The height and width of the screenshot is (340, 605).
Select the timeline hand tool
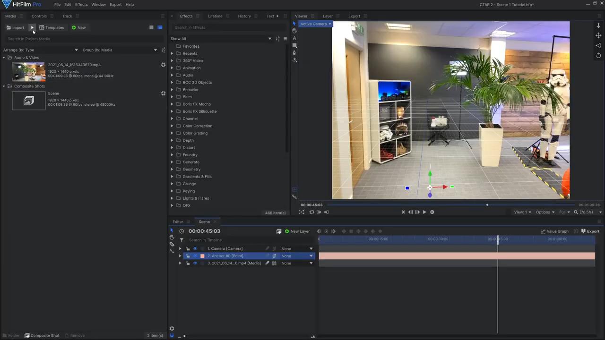point(172,238)
